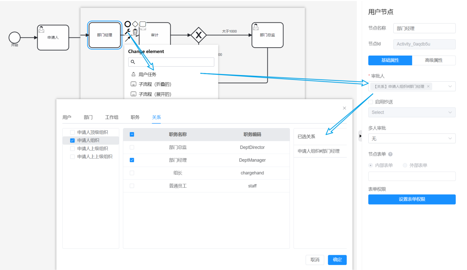Click the append gateway diamond icon

[x=135, y=24]
